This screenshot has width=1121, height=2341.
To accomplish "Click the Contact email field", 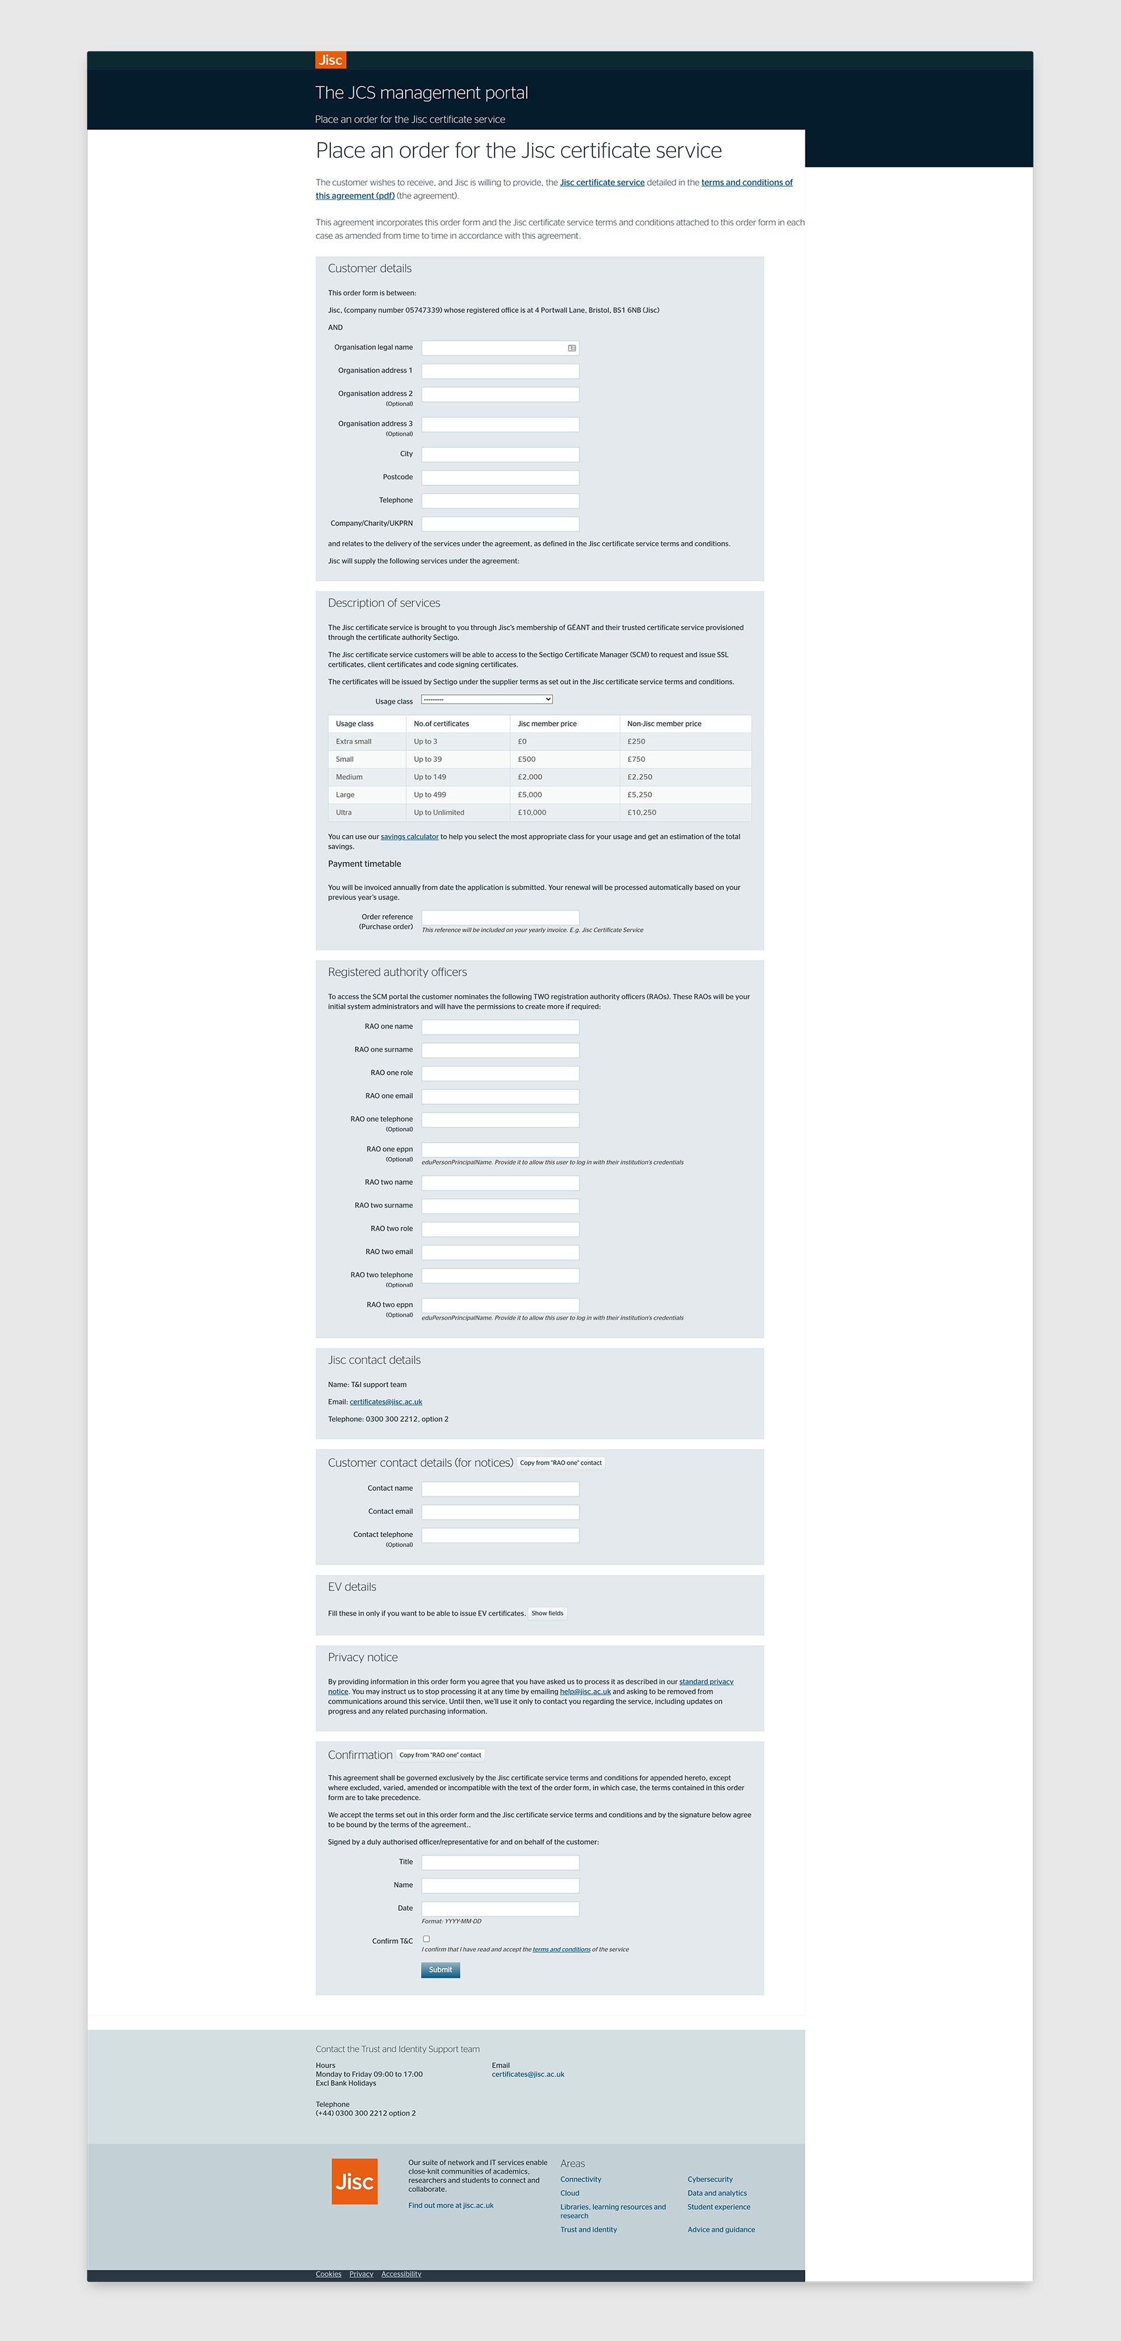I will (500, 1511).
